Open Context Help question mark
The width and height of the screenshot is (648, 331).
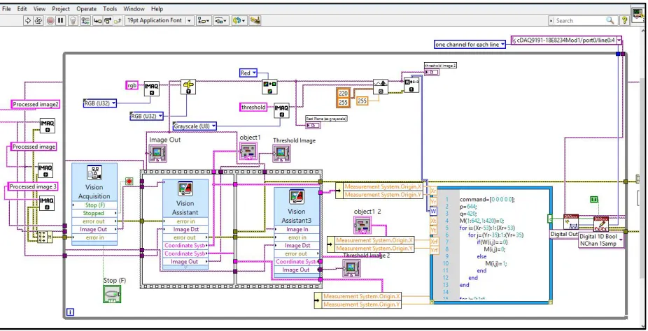click(625, 20)
